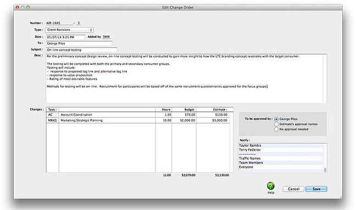Click the Save button

316,189
